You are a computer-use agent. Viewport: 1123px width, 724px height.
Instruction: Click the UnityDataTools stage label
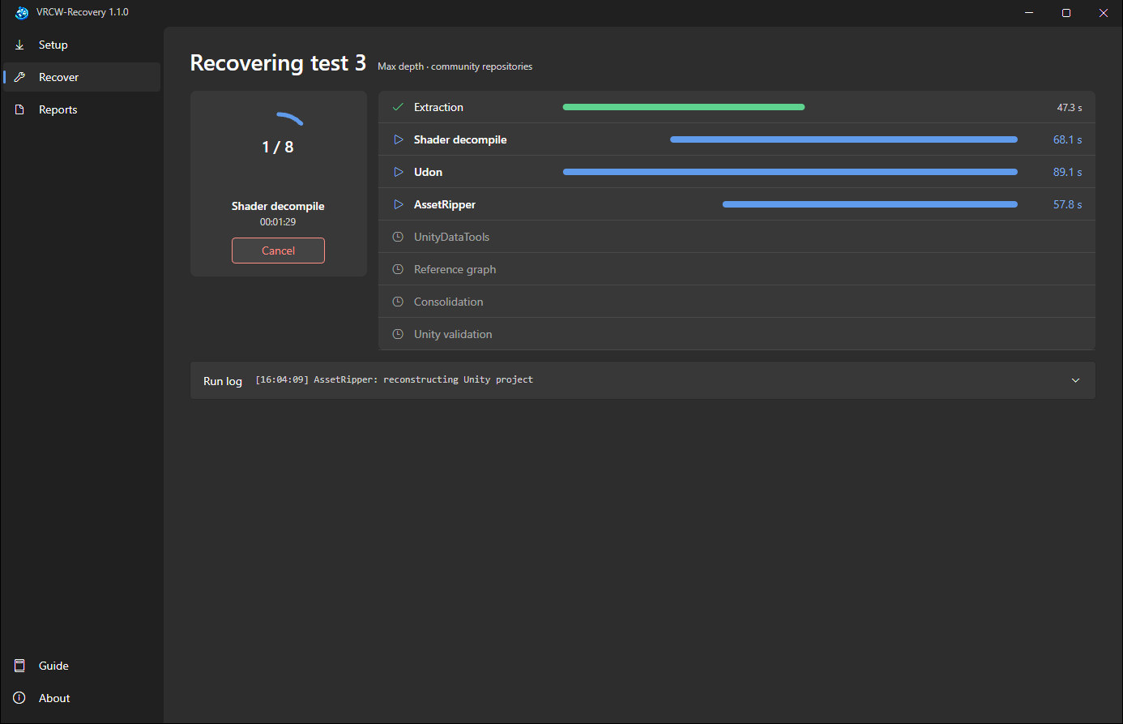click(x=451, y=237)
